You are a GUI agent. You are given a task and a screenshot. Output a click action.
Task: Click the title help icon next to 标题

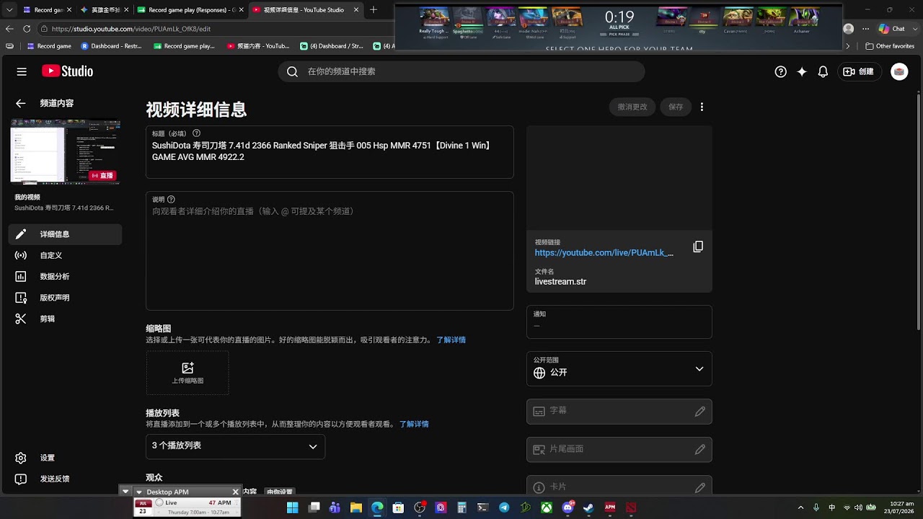(196, 133)
